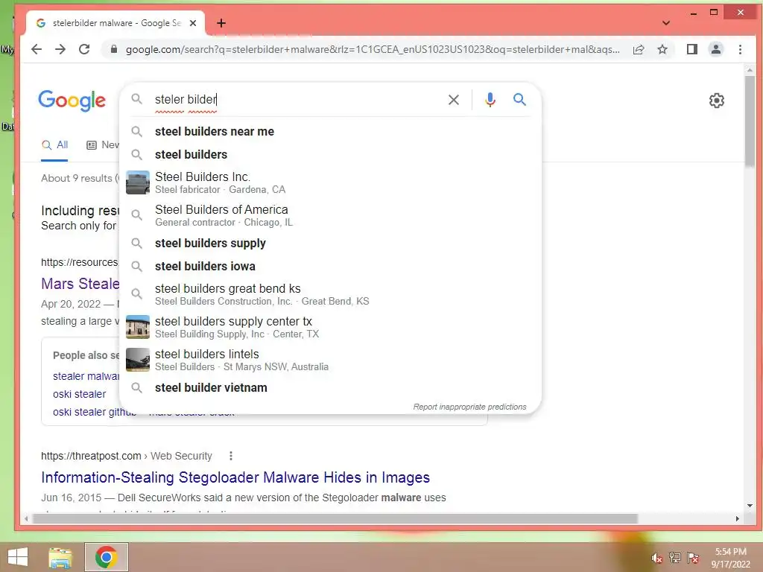Choose Steel Builders Inc. Gardena suggestion

[330, 182]
